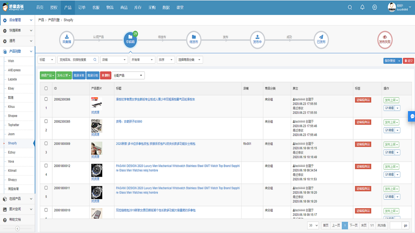Tick the select-all checkbox in table header
Viewport: 415px width, 233px height.
tap(46, 88)
